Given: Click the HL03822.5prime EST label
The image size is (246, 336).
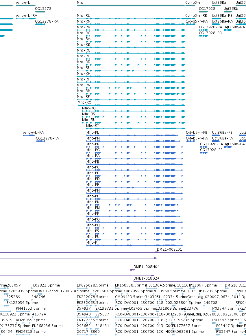Looking at the screenshot, I should point(45,285).
